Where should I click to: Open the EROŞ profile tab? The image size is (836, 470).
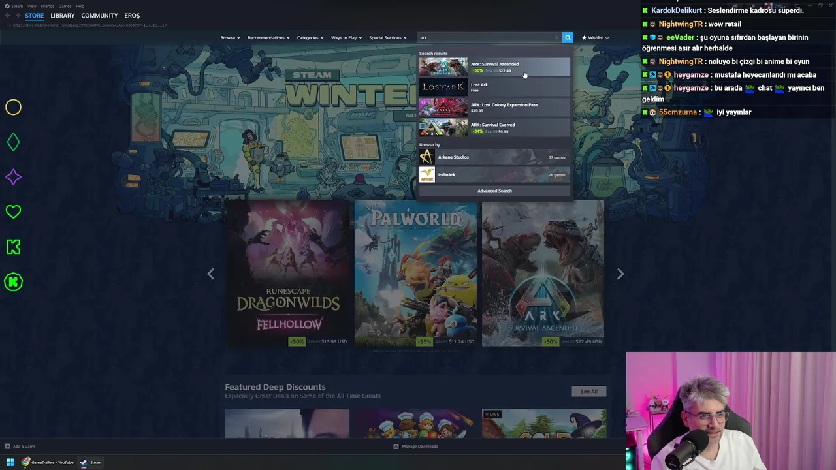click(x=132, y=16)
